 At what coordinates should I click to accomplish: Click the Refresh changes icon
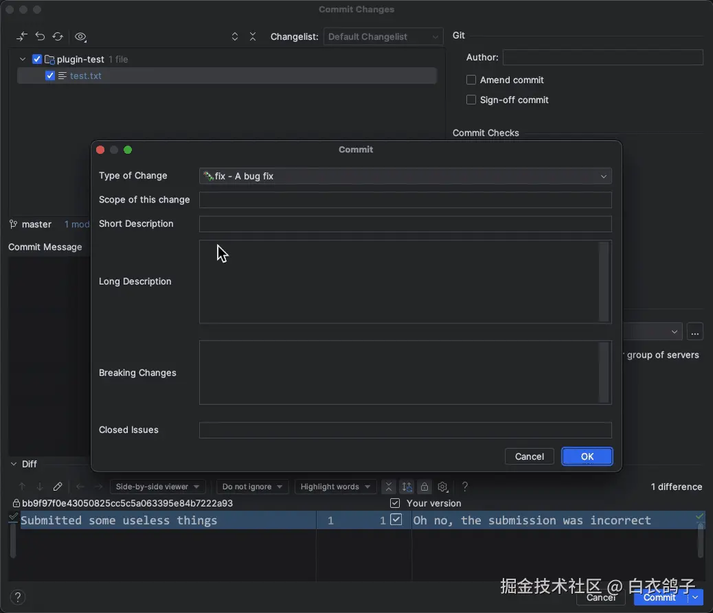tap(58, 36)
